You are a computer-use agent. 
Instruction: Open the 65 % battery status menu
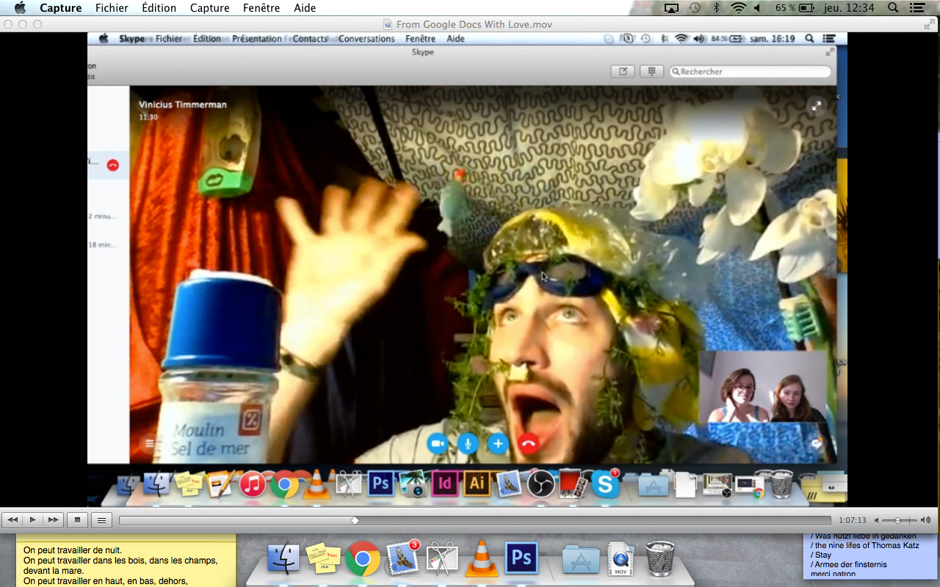(x=795, y=8)
